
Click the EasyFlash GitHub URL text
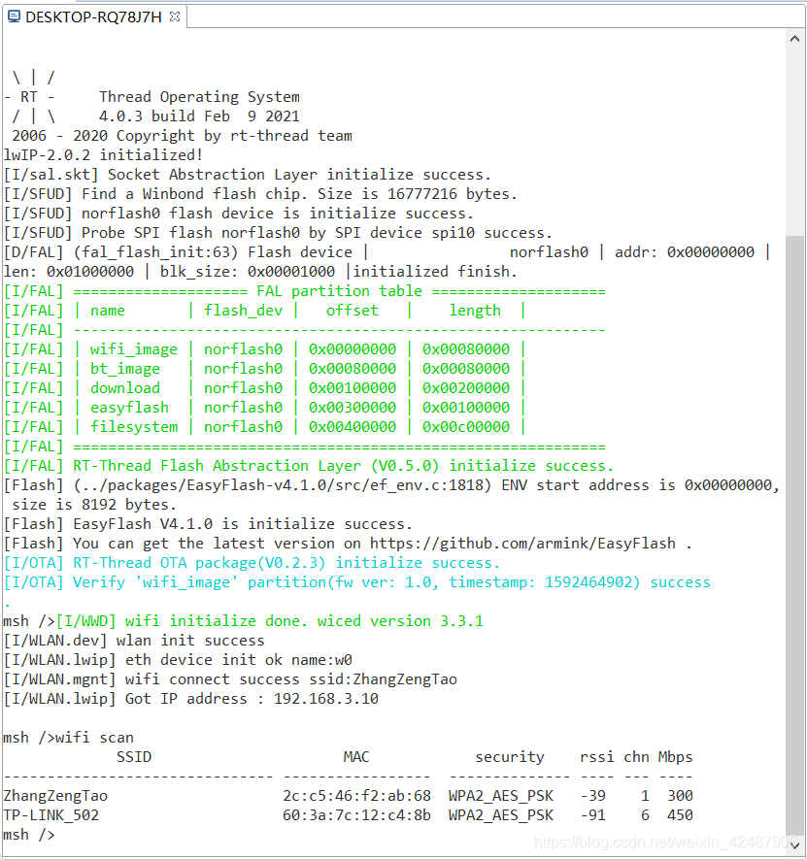pyautogui.click(x=522, y=544)
